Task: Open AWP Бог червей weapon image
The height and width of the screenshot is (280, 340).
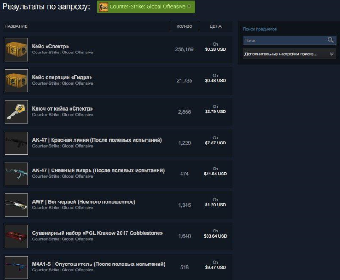Action: pyautogui.click(x=16, y=205)
